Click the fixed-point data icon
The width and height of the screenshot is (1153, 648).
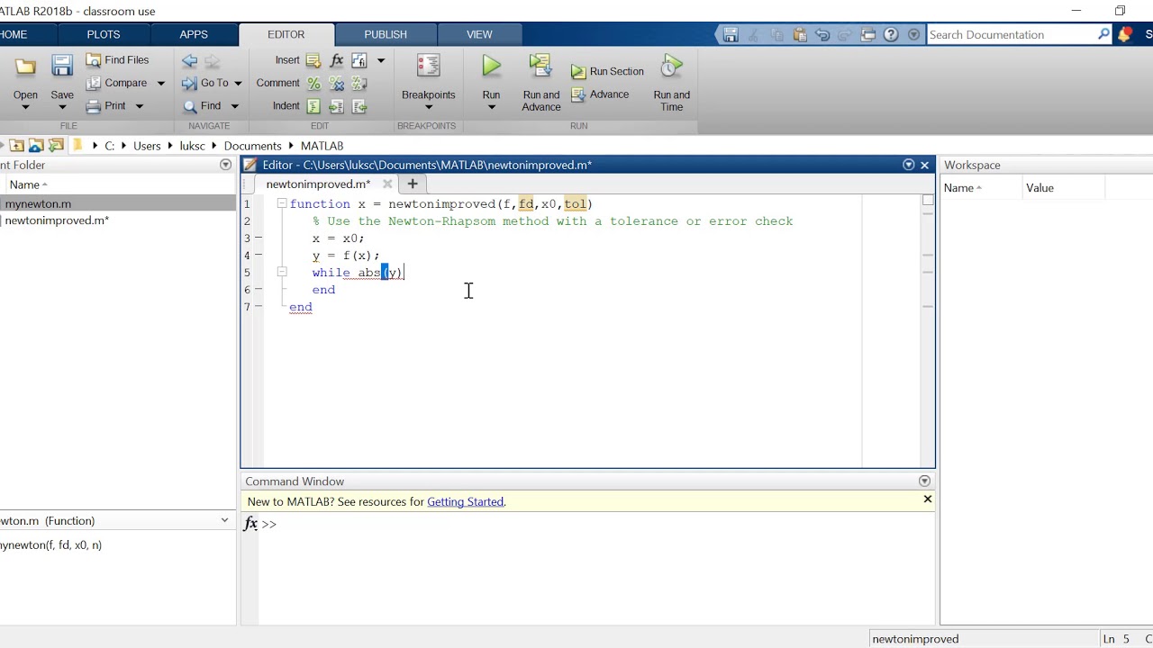tap(359, 60)
